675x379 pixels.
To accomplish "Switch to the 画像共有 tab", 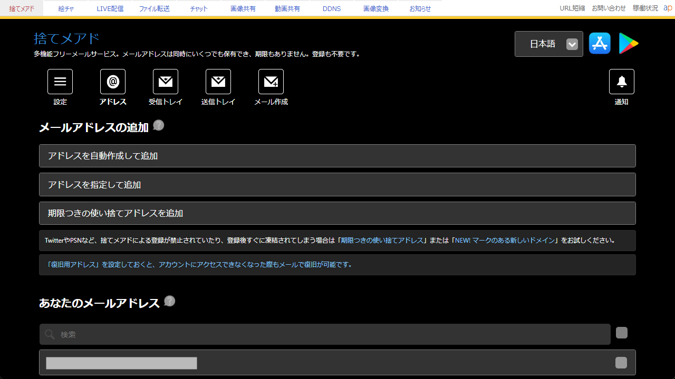I will (x=243, y=8).
